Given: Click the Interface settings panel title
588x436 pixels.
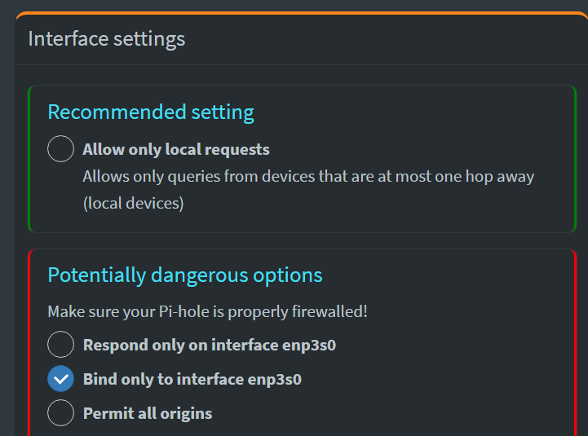Looking at the screenshot, I should point(107,38).
